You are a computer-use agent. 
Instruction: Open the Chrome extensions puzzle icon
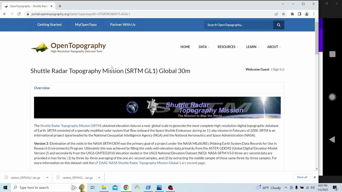[292, 14]
